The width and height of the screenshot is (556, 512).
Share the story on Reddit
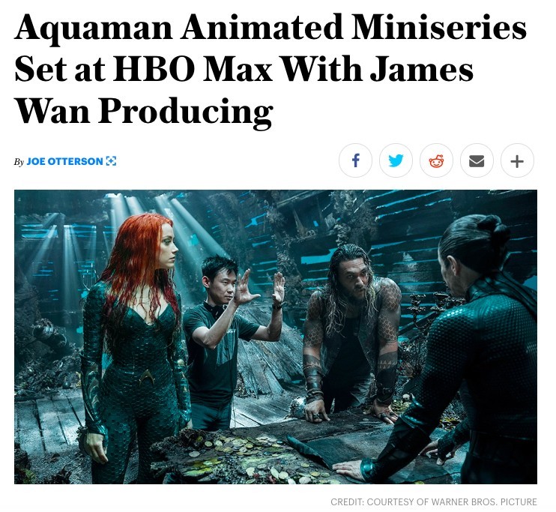pyautogui.click(x=436, y=160)
